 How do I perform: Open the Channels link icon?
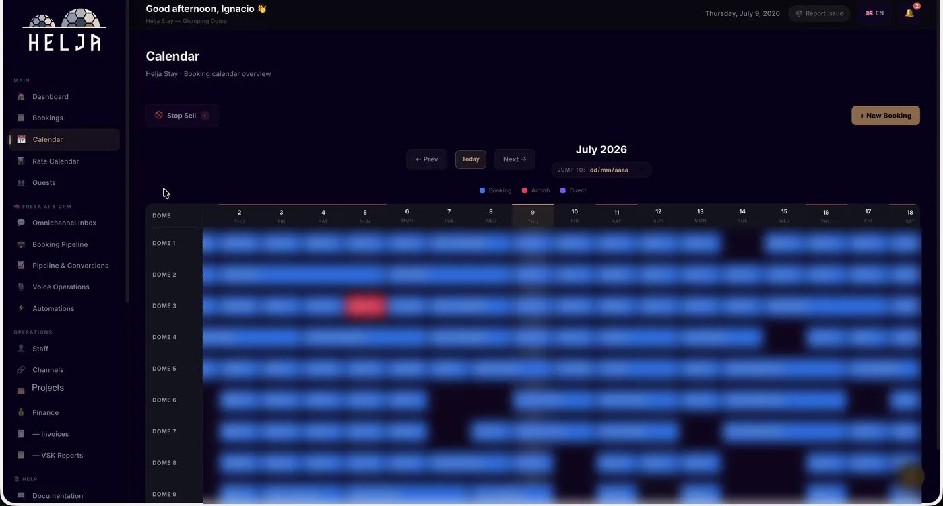21,369
